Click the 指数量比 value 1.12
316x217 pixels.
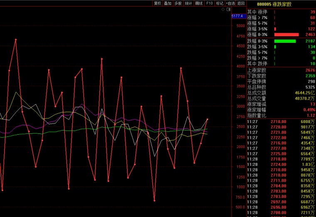(x=311, y=116)
